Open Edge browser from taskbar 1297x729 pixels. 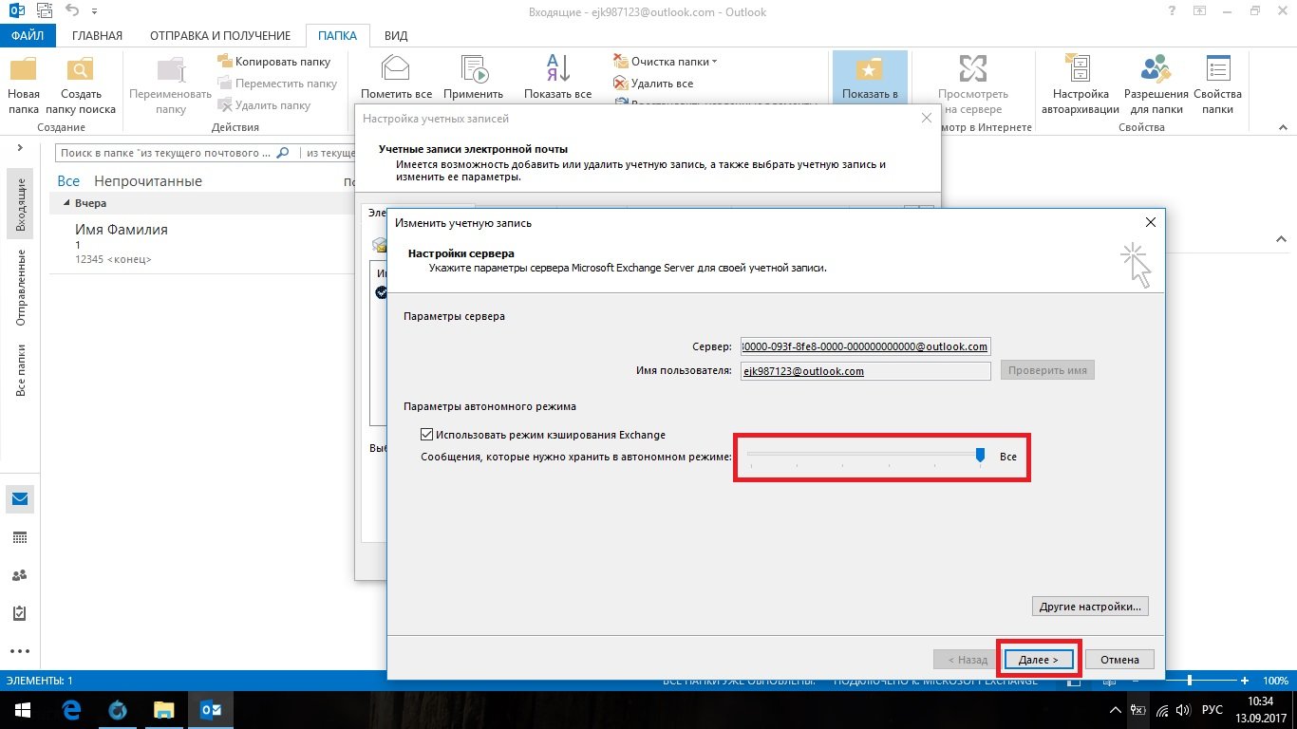click(x=71, y=710)
